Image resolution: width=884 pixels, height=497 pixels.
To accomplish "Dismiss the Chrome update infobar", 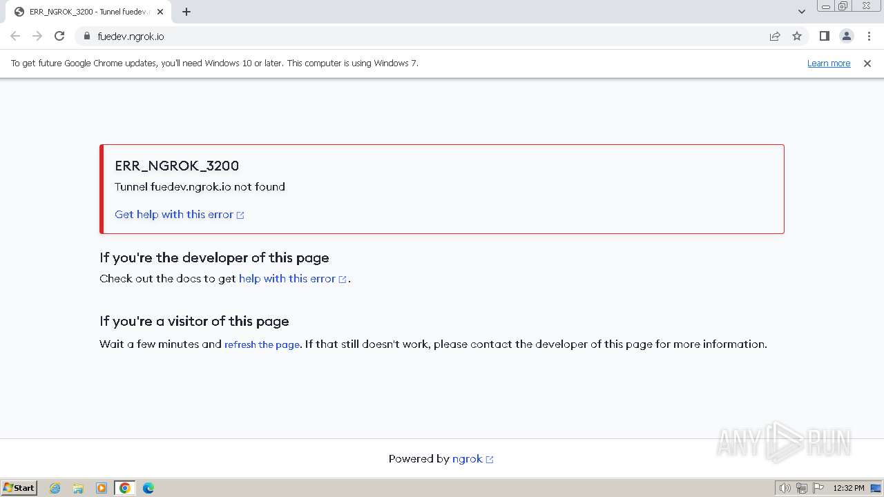I will (867, 63).
